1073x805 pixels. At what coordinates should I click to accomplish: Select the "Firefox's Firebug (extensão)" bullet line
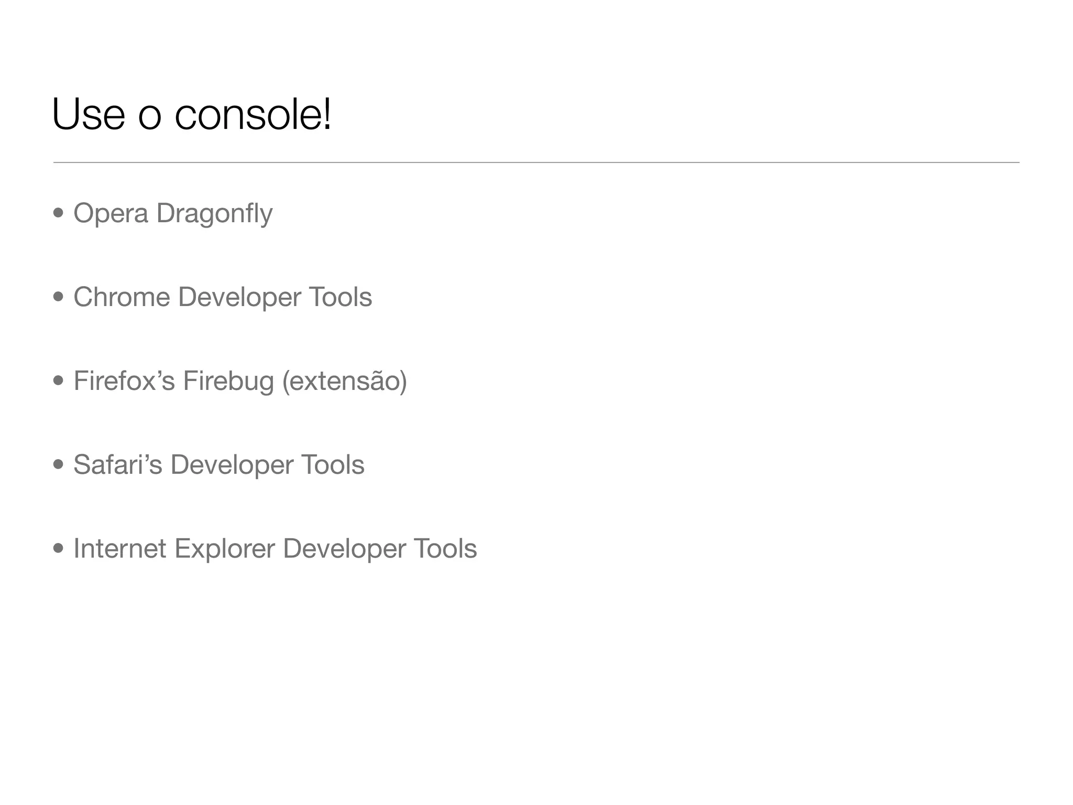(240, 381)
